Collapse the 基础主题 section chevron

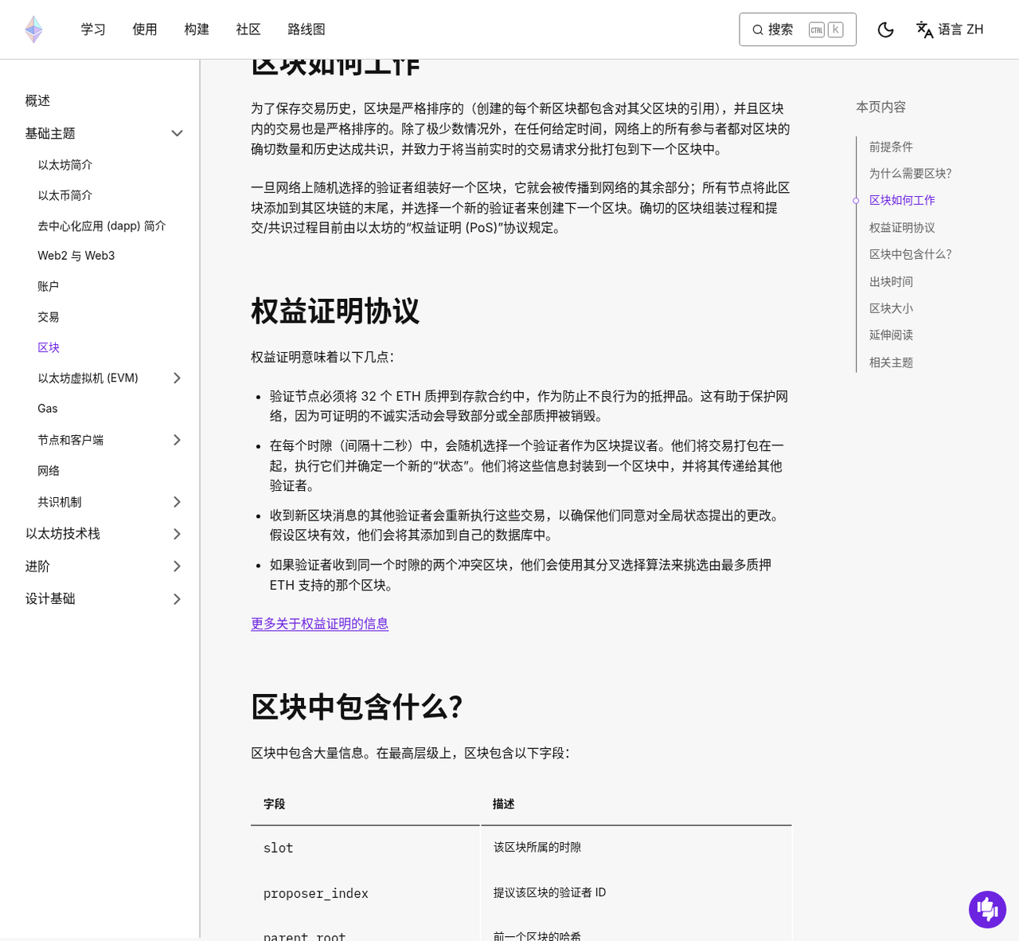[177, 133]
